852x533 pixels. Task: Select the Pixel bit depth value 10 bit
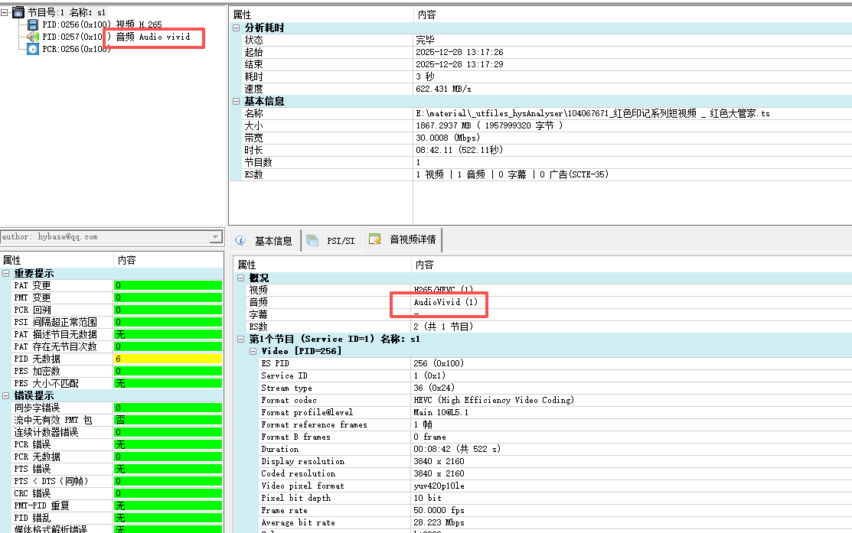[427, 498]
